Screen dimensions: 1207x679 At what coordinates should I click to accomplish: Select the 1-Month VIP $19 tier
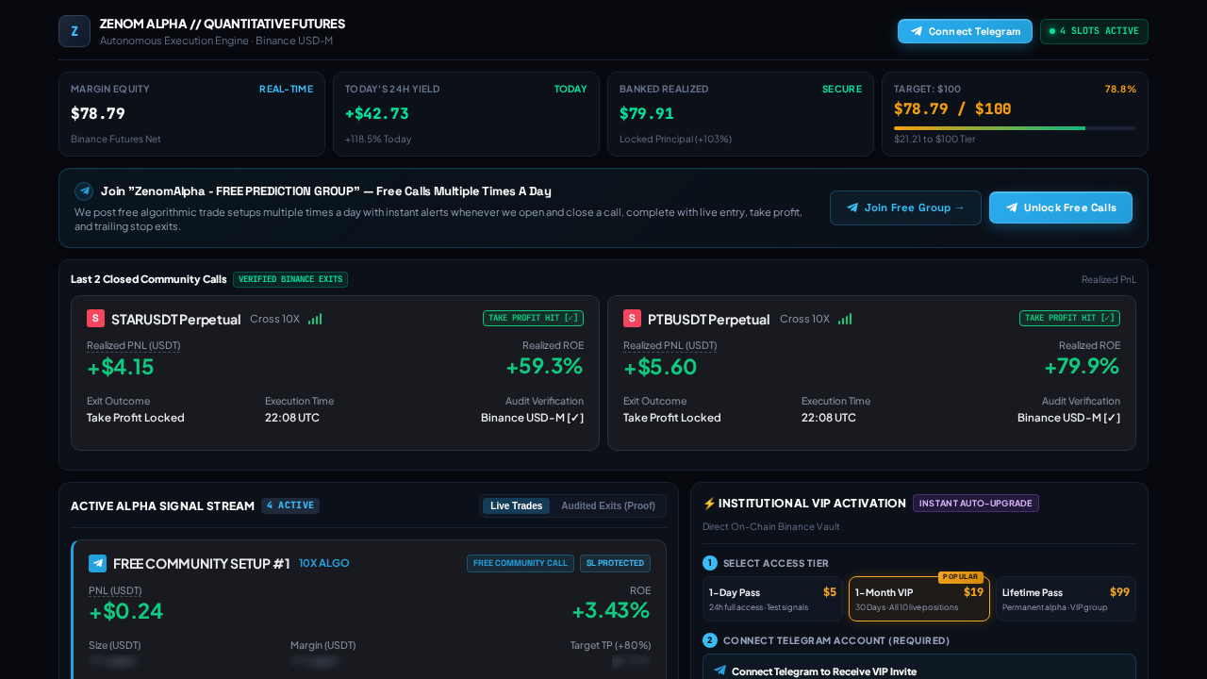tap(919, 599)
